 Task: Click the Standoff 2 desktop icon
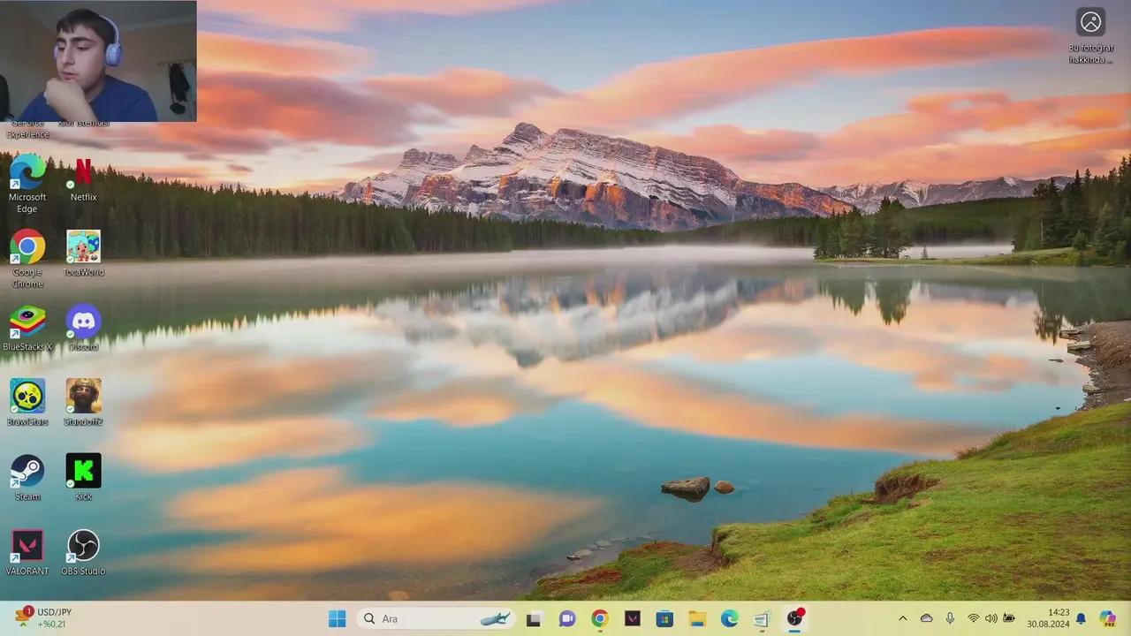pyautogui.click(x=83, y=397)
